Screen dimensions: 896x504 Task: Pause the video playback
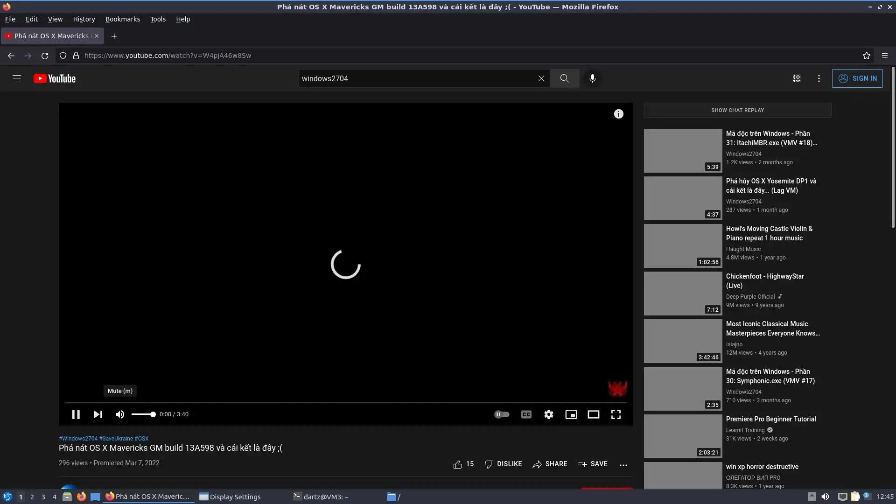click(76, 414)
